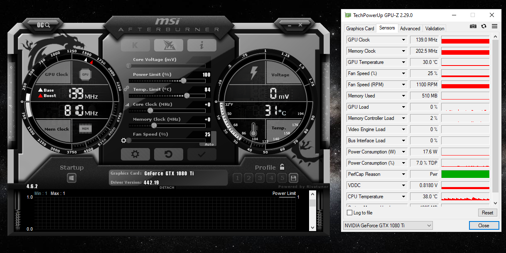Select Profile slot 1
This screenshot has height=253, width=506.
(237, 178)
